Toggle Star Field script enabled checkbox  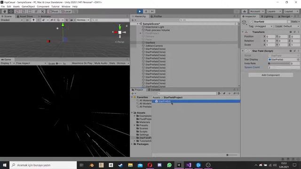(250, 51)
